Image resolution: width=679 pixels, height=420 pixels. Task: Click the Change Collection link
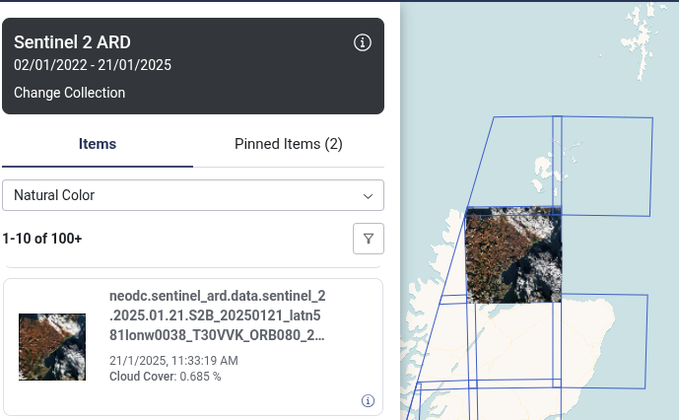(x=69, y=93)
